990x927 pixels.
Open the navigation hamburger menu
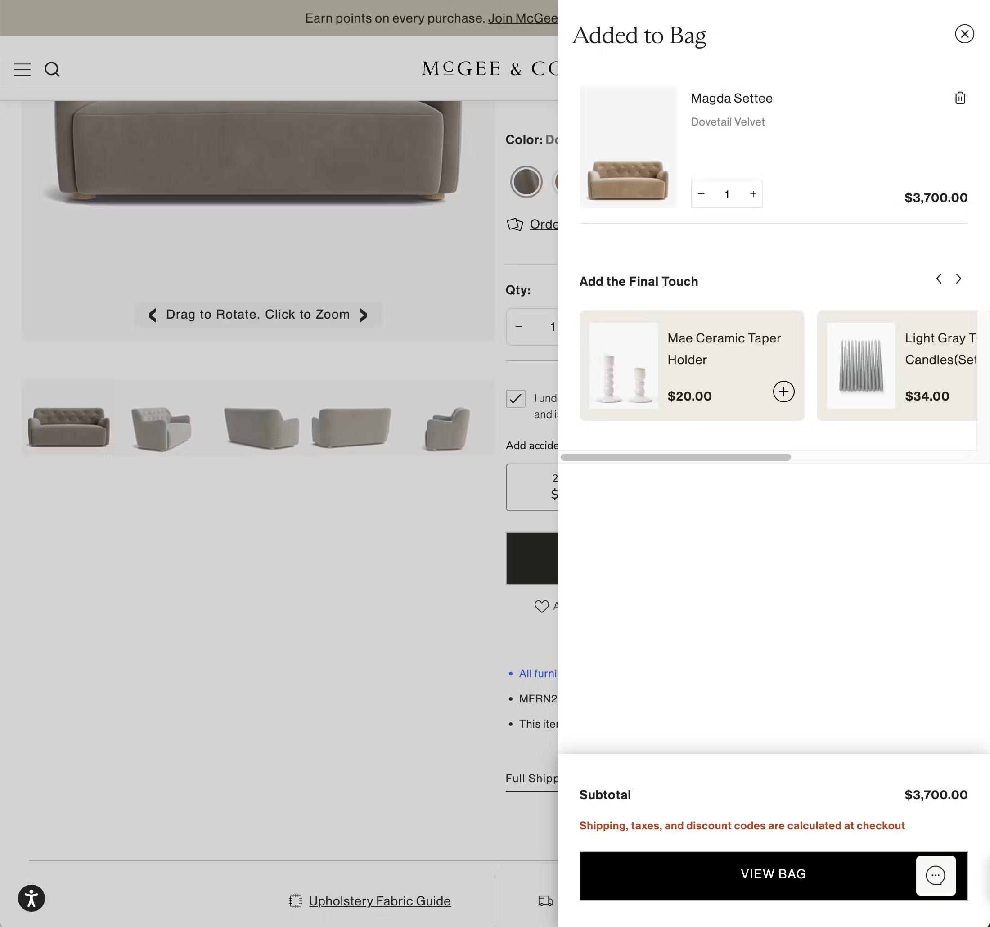point(22,69)
